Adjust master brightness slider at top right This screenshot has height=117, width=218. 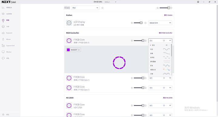(x=165, y=8)
